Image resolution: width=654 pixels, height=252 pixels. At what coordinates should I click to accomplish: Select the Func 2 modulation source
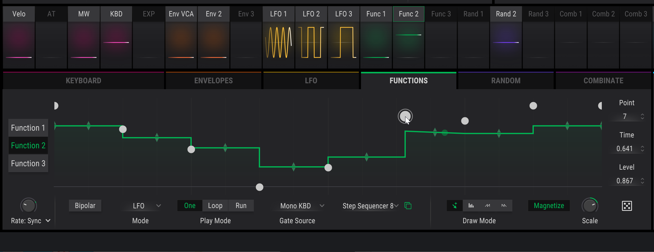408,37
